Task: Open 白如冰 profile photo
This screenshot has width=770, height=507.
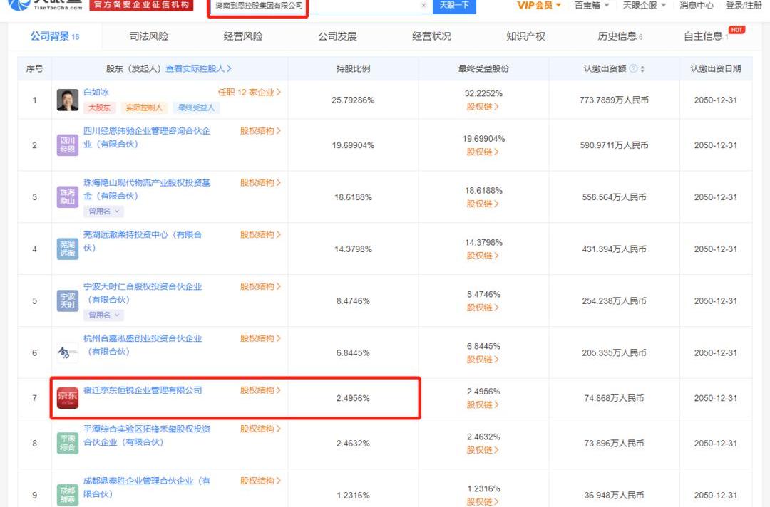Action: tap(67, 100)
